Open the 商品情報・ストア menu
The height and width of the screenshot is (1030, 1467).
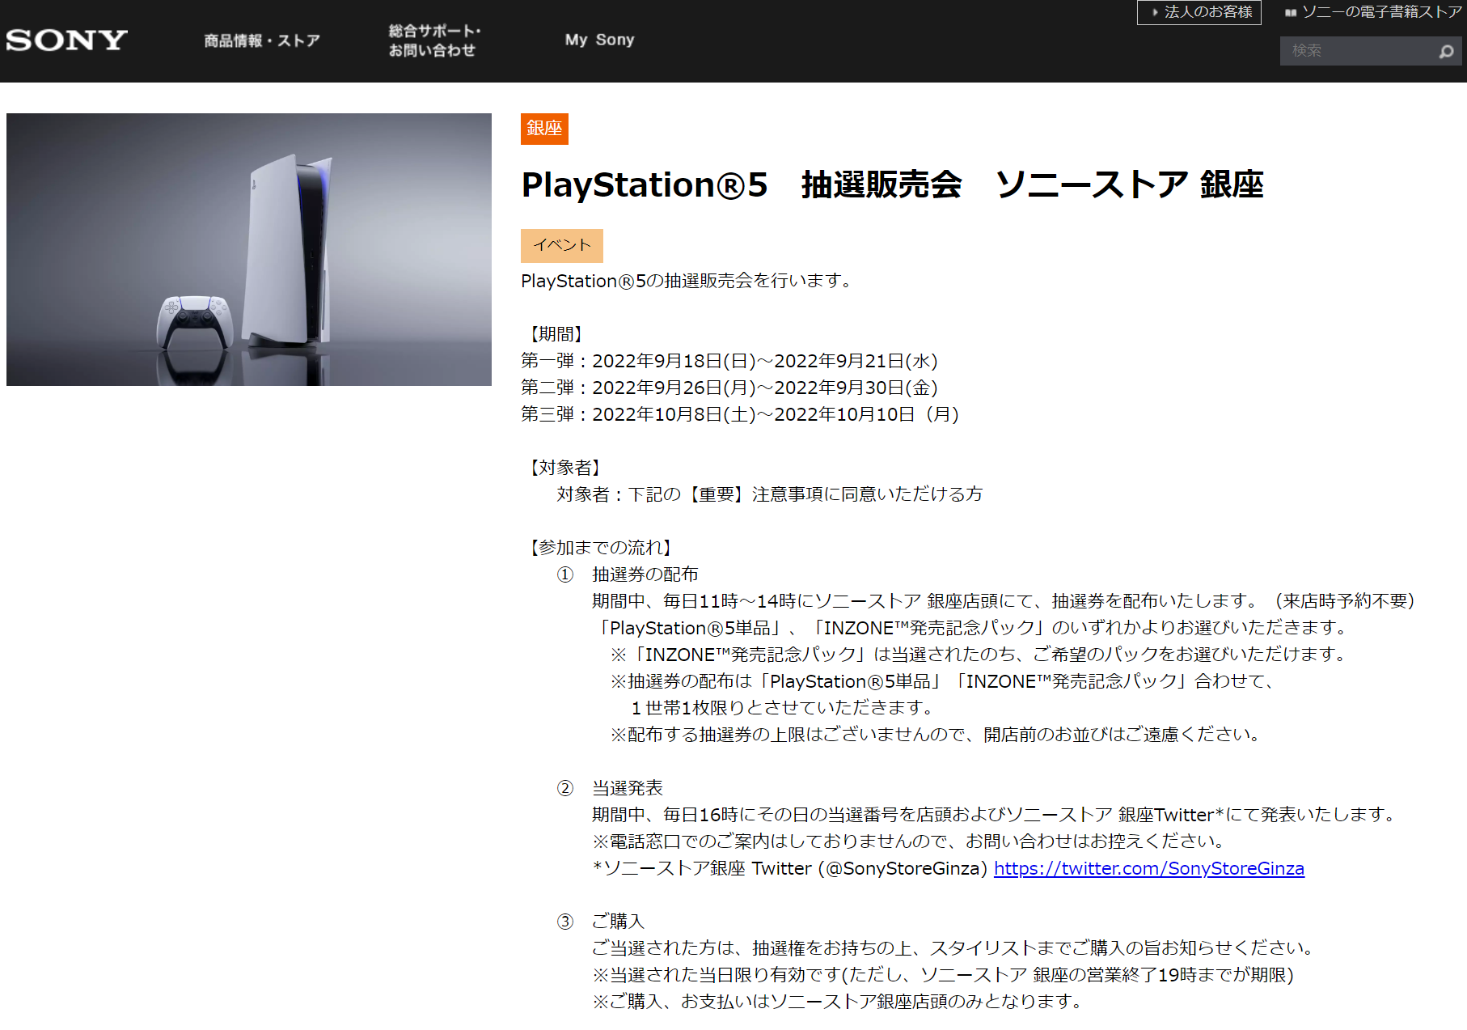[262, 40]
